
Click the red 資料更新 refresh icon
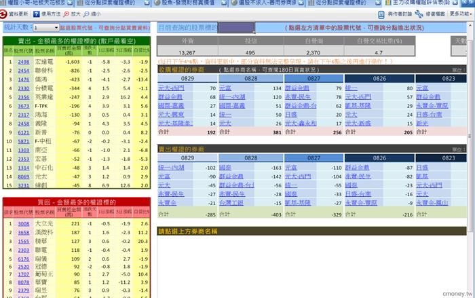tap(3, 14)
